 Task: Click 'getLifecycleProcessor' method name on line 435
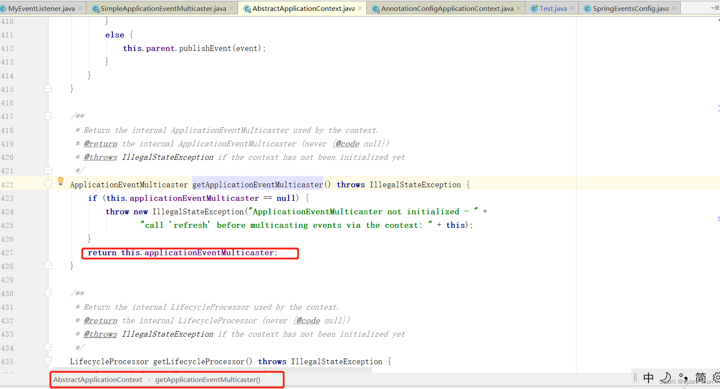(x=199, y=362)
